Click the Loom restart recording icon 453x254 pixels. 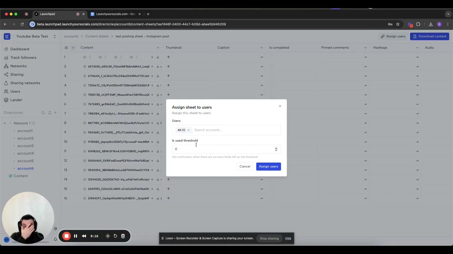115,236
